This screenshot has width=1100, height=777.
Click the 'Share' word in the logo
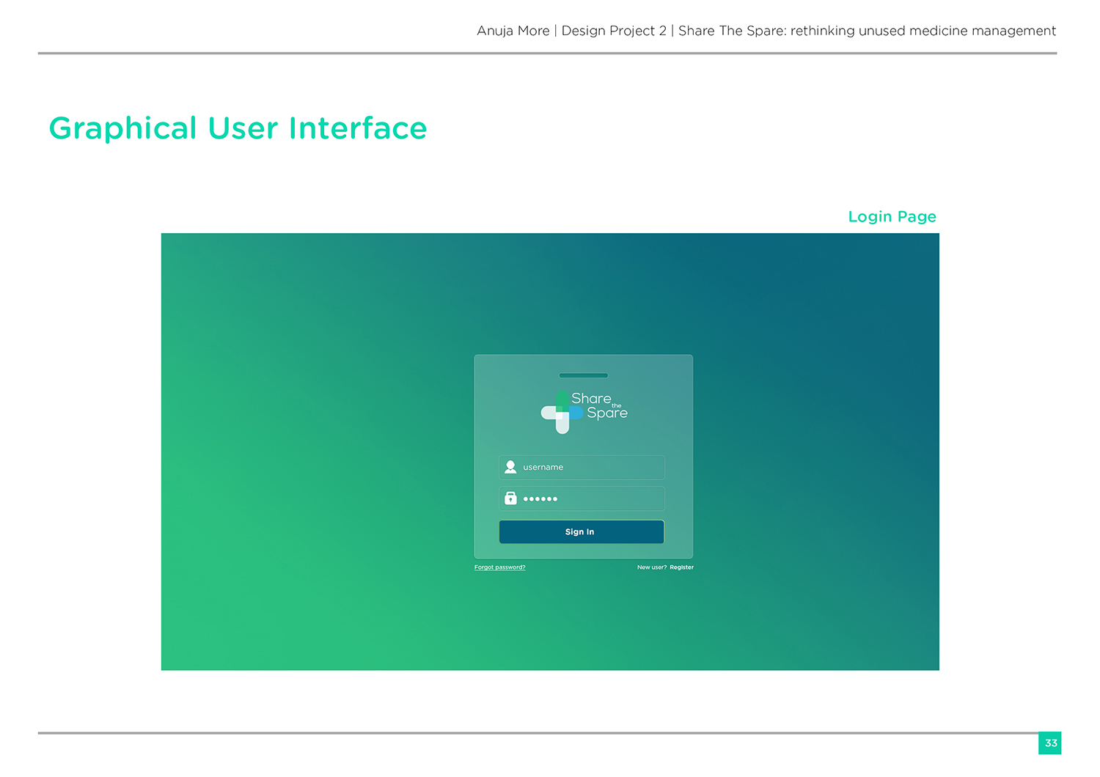point(591,398)
